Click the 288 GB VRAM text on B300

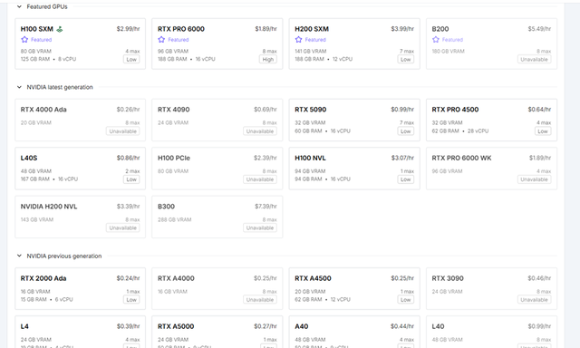pyautogui.click(x=175, y=219)
